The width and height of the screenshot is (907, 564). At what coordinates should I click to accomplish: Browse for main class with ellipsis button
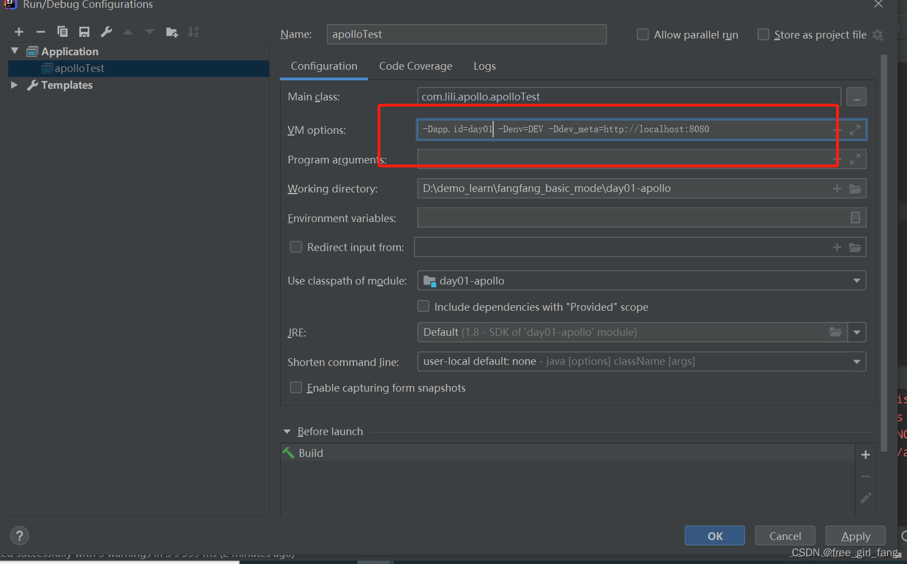click(856, 97)
